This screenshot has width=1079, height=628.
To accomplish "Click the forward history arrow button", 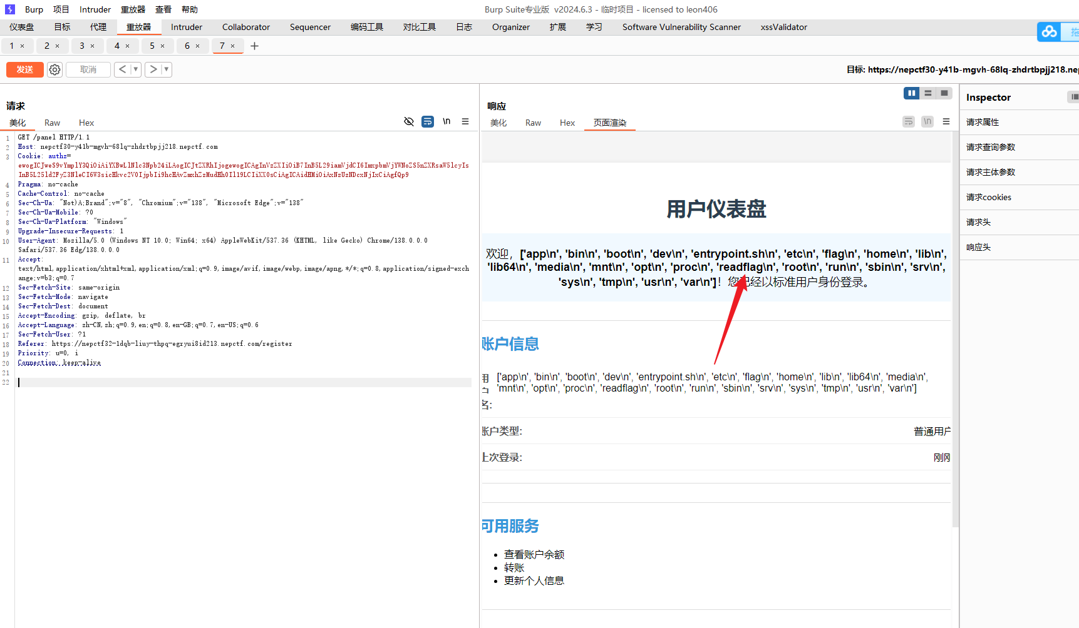I will 153,69.
